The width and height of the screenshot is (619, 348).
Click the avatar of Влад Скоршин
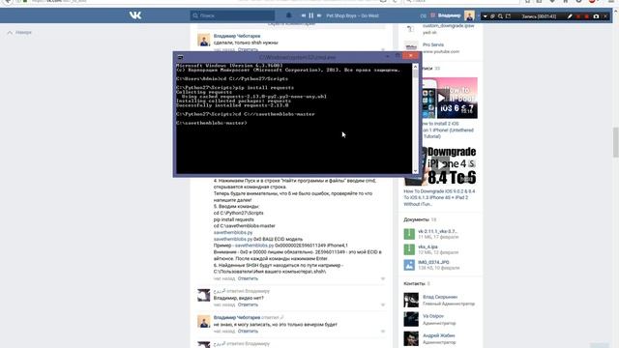click(411, 300)
